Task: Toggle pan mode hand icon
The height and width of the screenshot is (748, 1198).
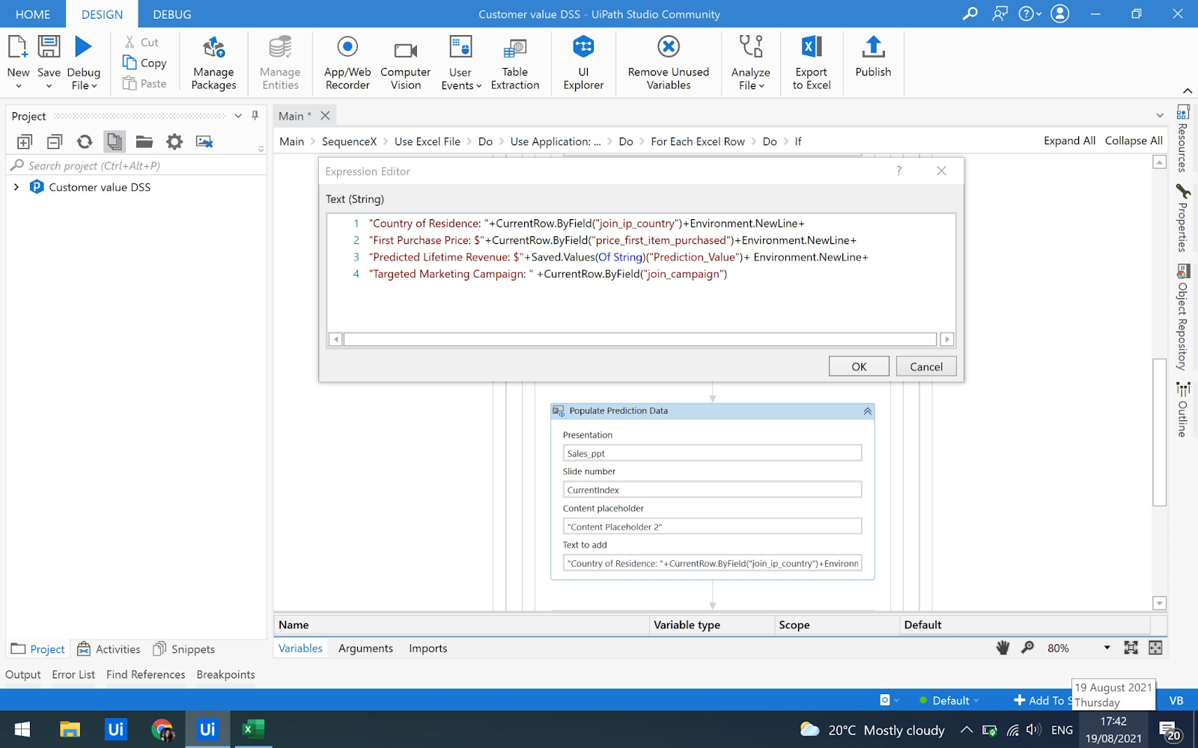Action: point(1003,648)
